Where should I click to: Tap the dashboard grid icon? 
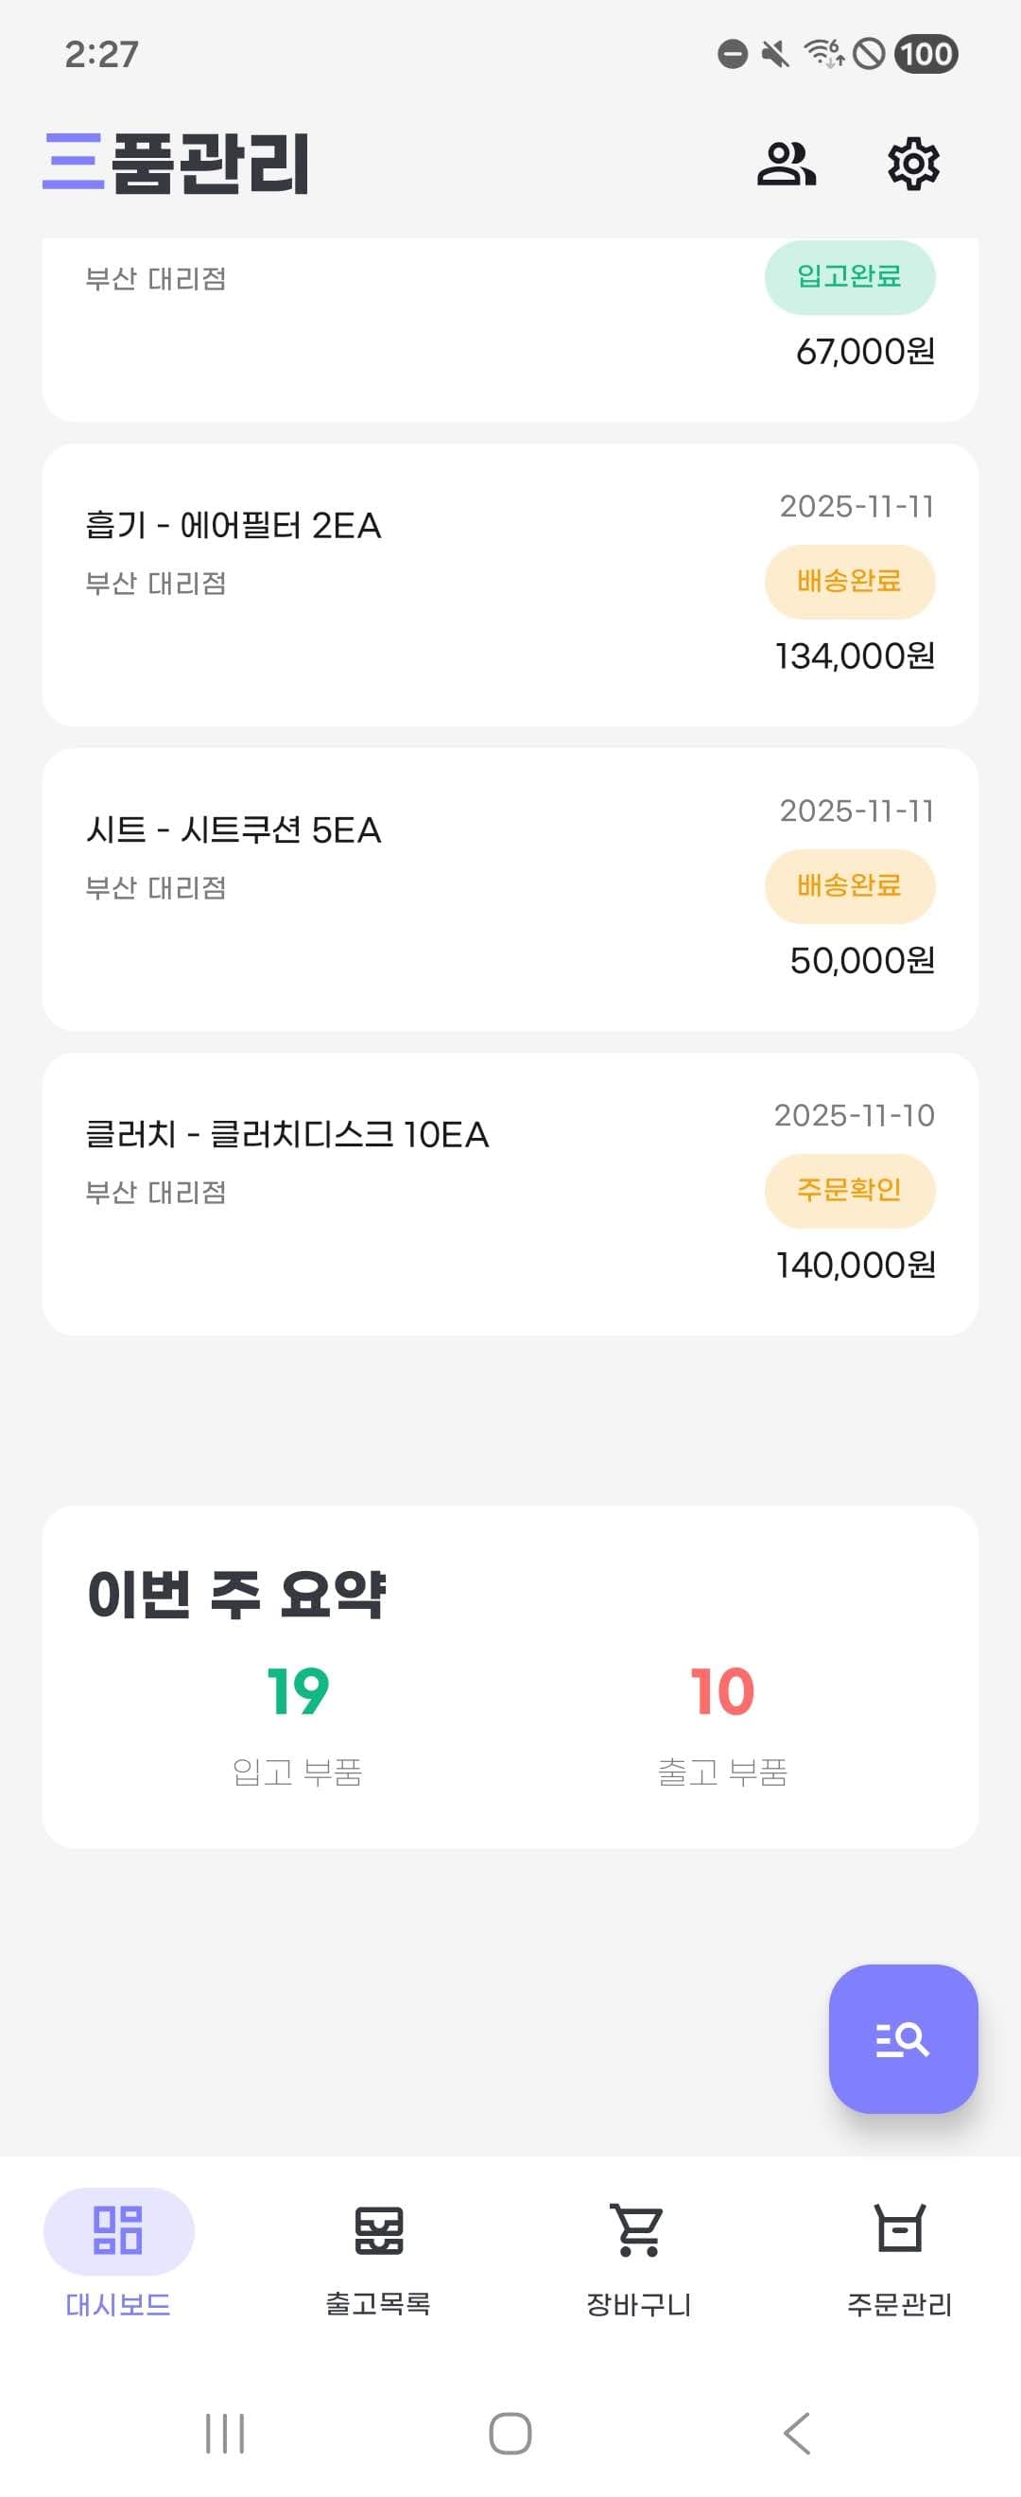[118, 2229]
